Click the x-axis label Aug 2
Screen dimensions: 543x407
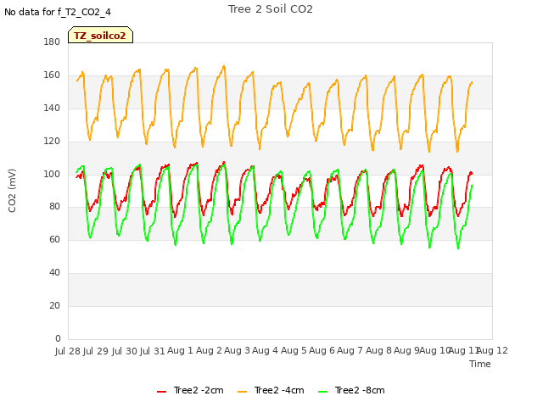[x=209, y=350]
